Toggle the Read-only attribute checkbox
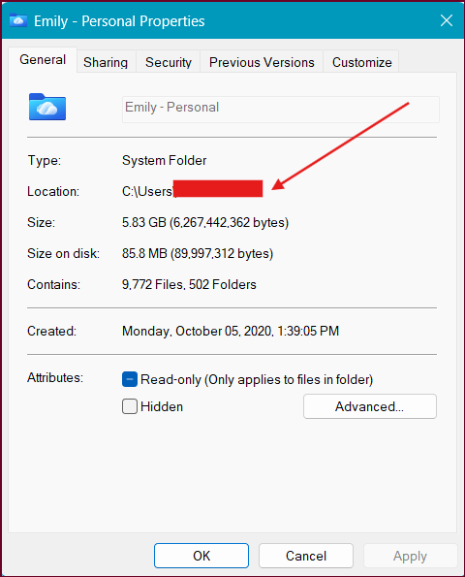The width and height of the screenshot is (465, 577). point(130,379)
